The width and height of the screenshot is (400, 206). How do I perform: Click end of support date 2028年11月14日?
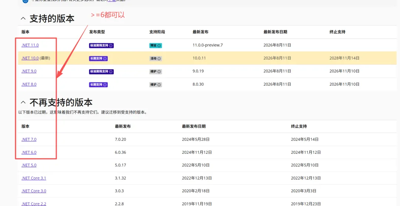344,58
